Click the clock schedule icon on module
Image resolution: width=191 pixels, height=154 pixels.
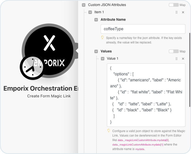coord(33,67)
